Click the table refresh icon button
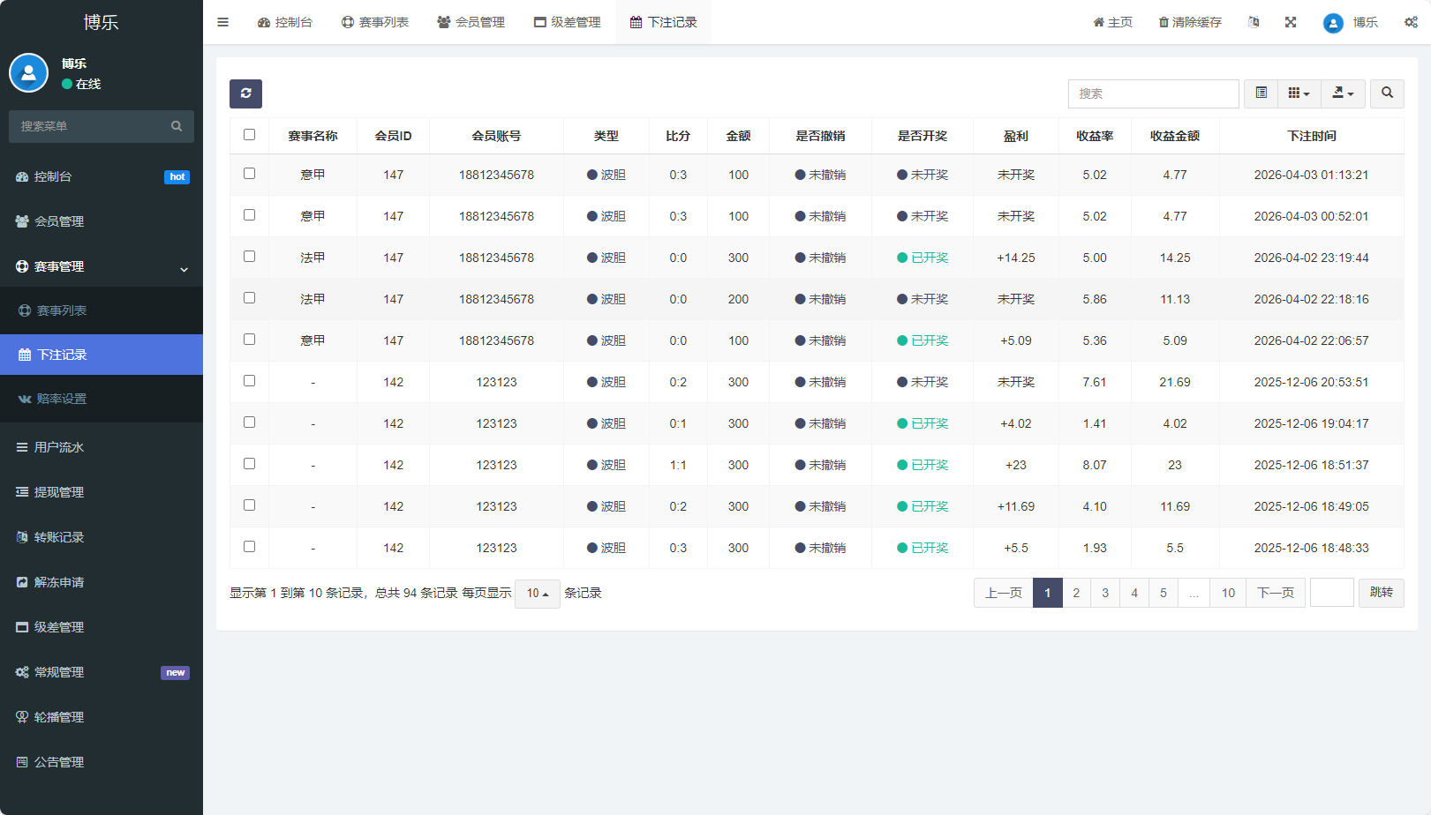 pos(245,93)
